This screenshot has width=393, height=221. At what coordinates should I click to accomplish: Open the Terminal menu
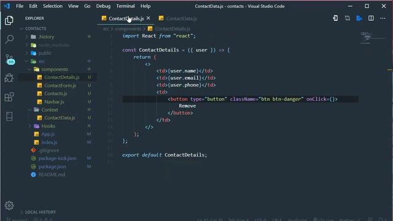click(125, 6)
